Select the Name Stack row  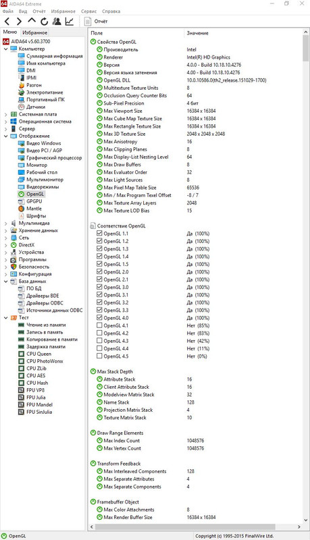click(x=195, y=402)
